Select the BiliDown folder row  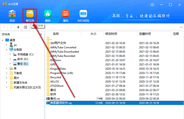tap(114, 60)
